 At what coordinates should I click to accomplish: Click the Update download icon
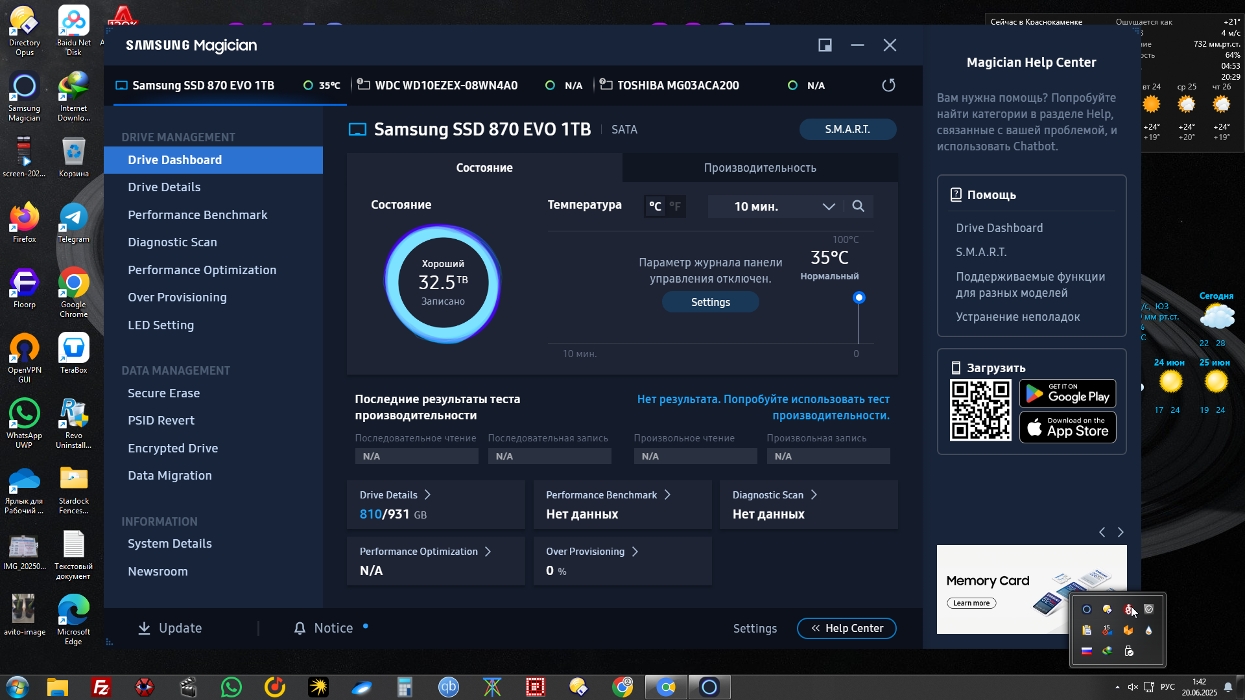pos(144,628)
